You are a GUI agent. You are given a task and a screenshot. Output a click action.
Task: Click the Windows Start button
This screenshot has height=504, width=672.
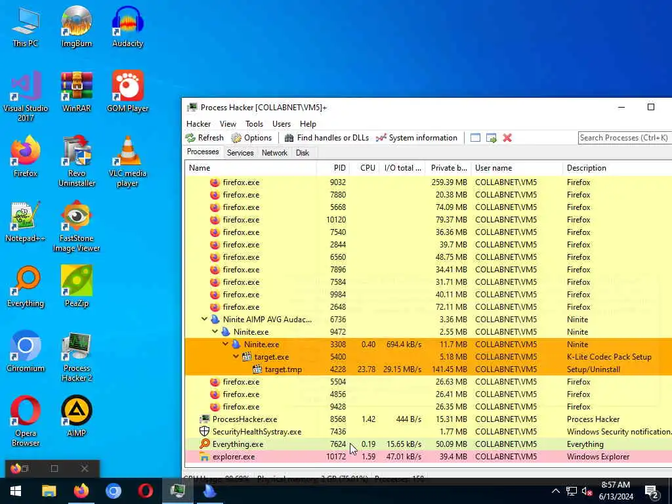16,491
